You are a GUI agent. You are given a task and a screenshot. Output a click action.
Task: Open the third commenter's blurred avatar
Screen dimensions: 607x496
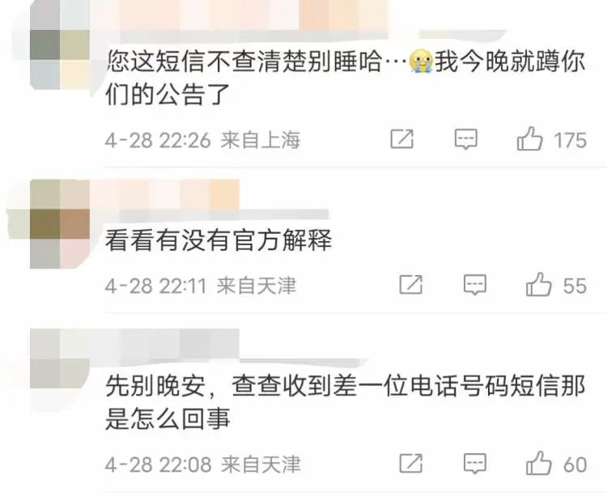[x=60, y=358]
